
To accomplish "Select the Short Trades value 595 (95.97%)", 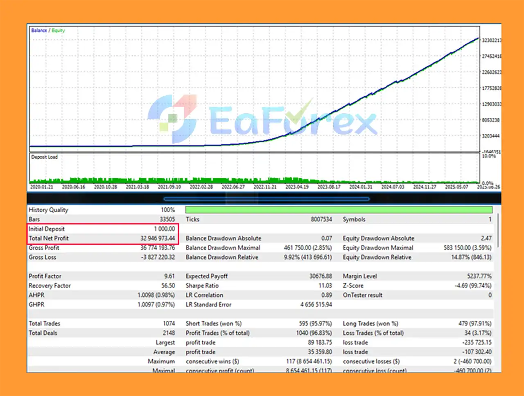I will point(315,323).
